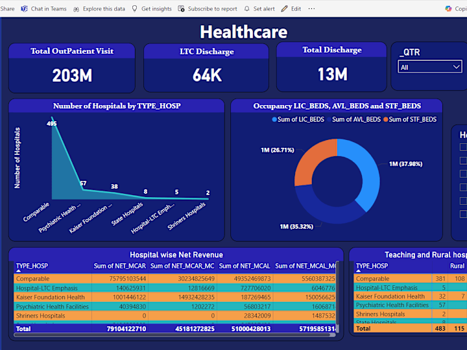The width and height of the screenshot is (467, 350).
Task: Click the 14932428235 cell
Action: click(x=197, y=297)
